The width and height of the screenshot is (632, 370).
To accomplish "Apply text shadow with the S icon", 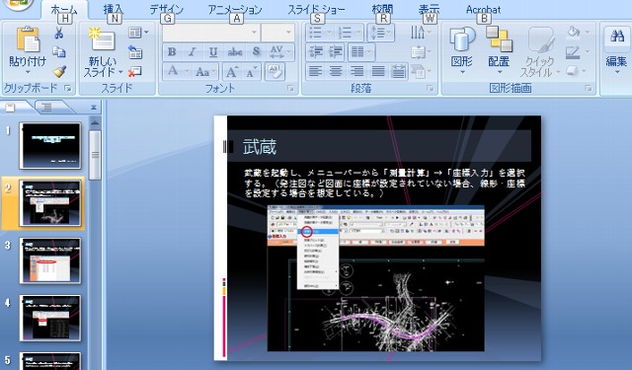I will pos(257,51).
